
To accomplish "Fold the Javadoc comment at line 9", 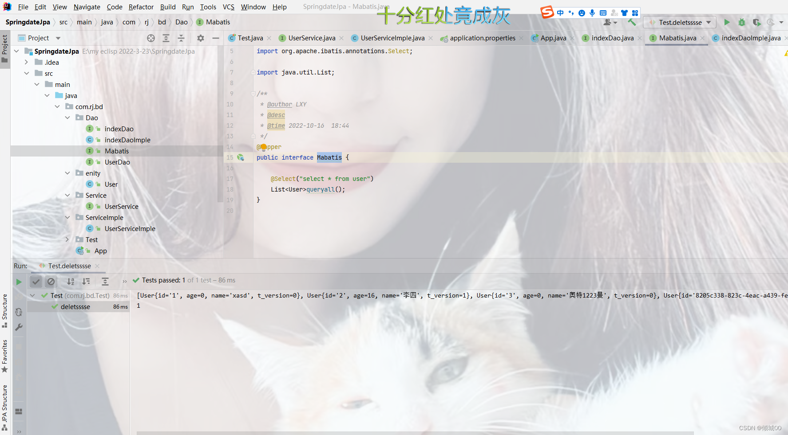I will click(x=253, y=94).
